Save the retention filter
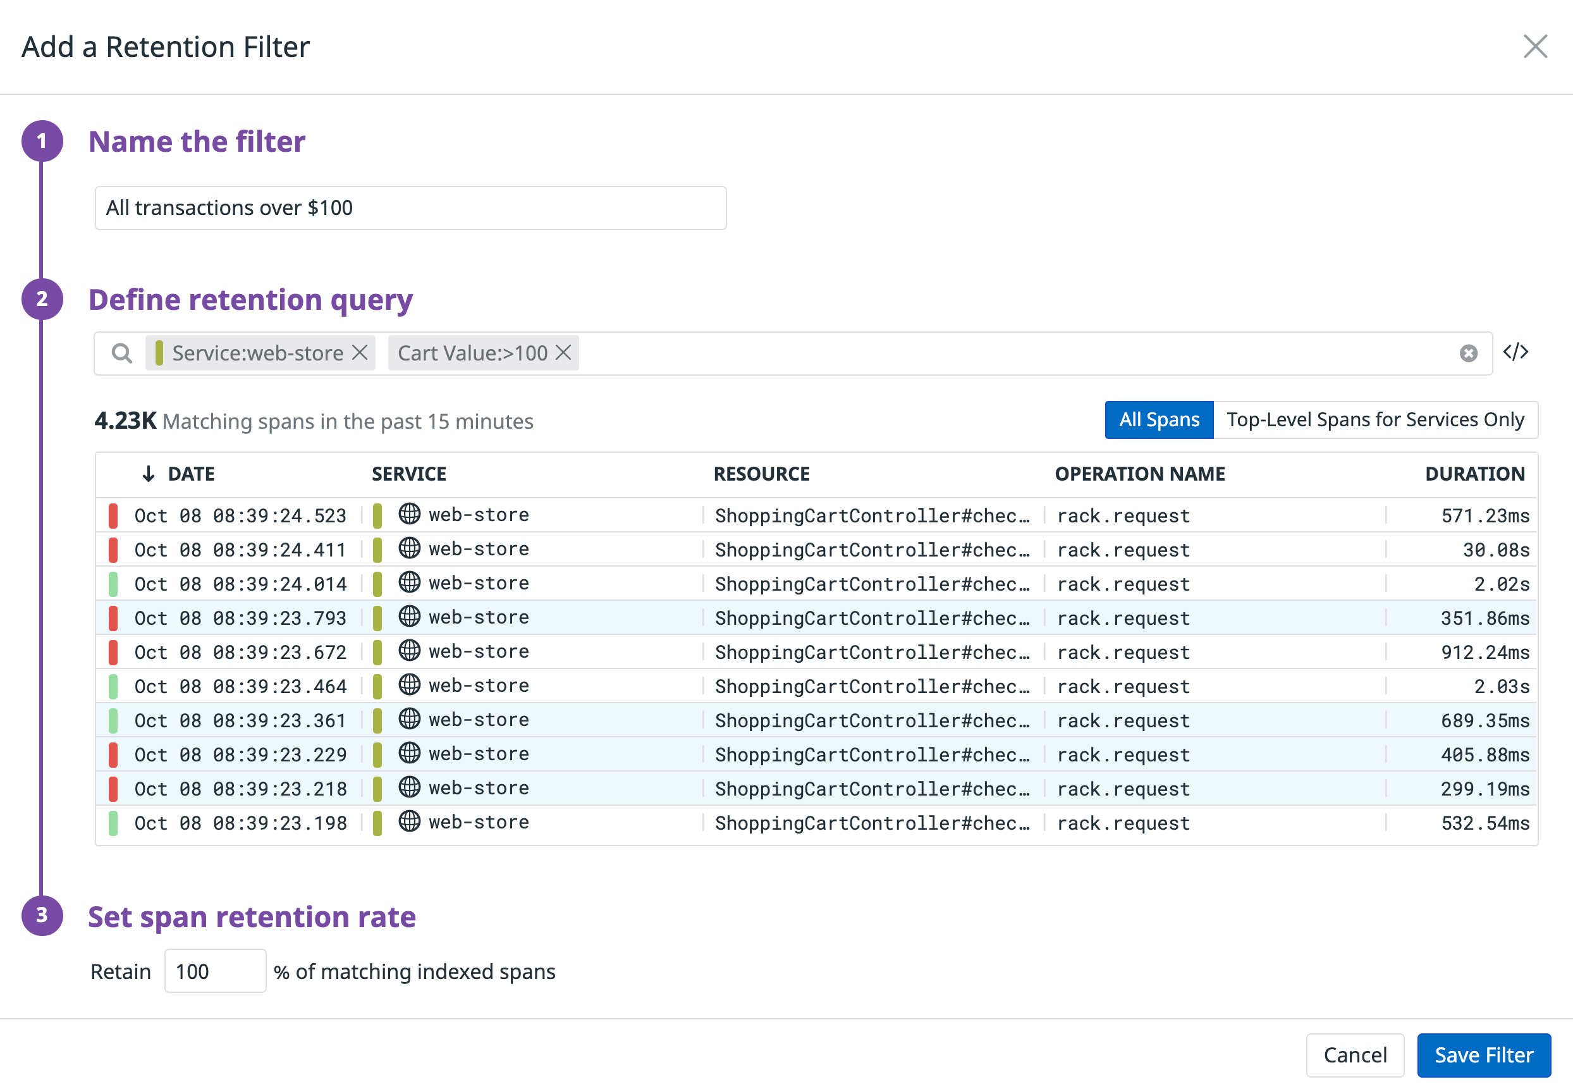 (1484, 1055)
